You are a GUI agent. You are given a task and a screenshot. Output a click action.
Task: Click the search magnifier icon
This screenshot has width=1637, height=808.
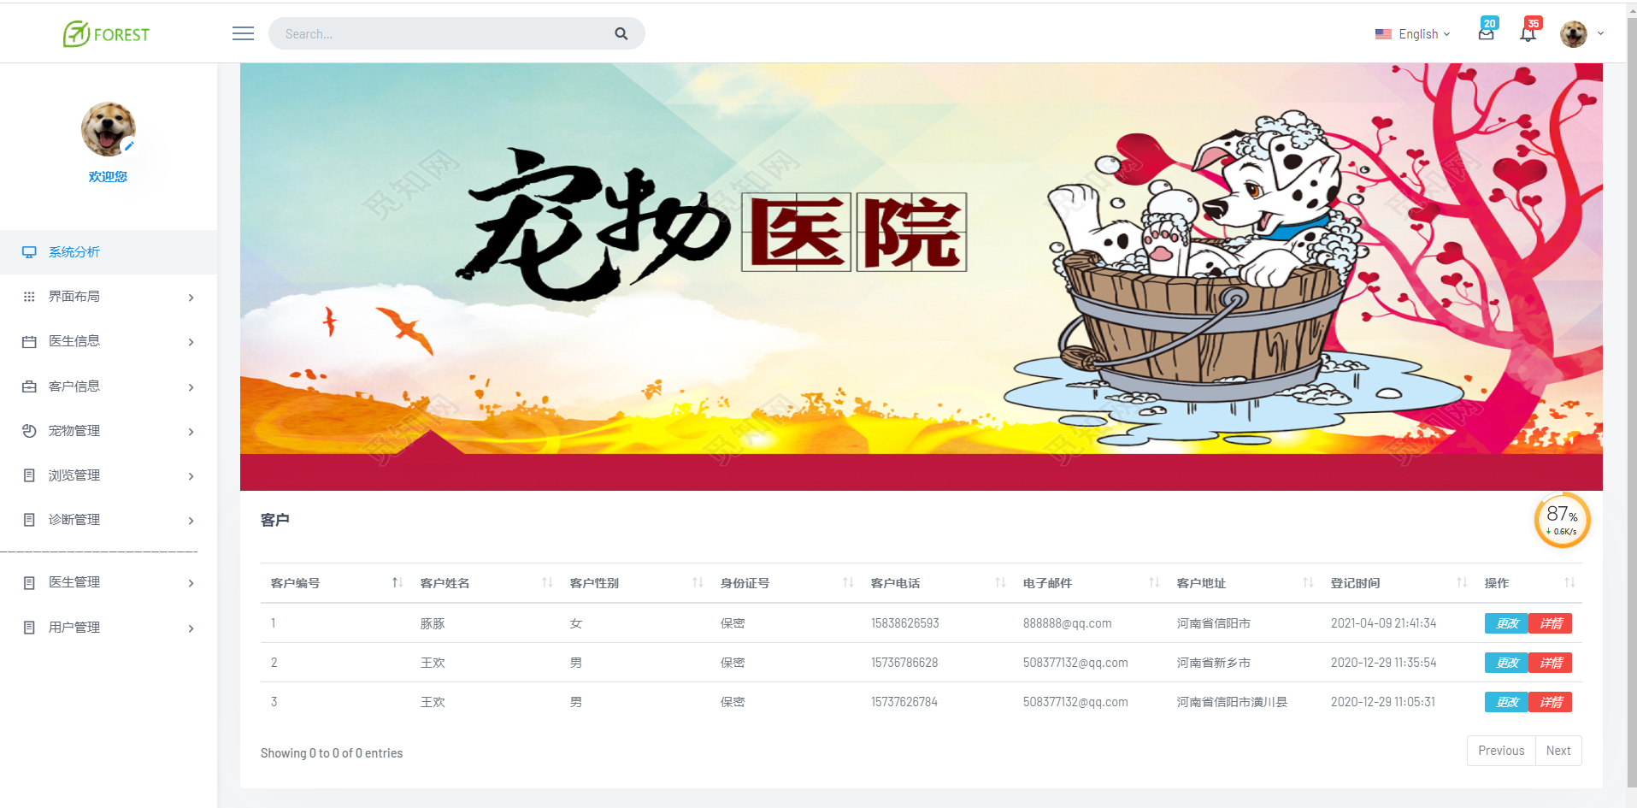pyautogui.click(x=621, y=33)
